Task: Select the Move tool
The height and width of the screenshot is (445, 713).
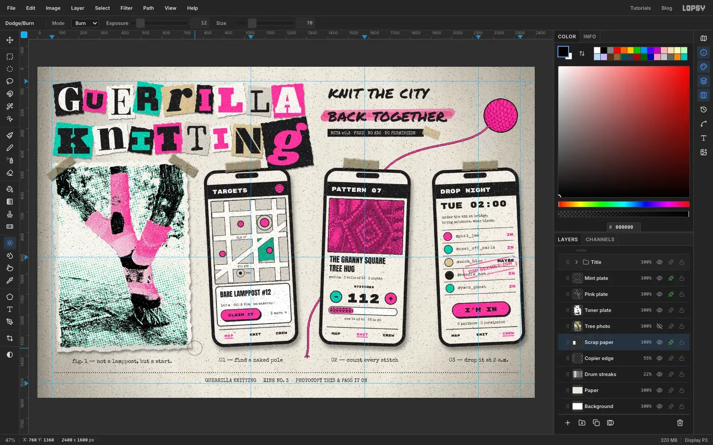Action: [x=9, y=40]
